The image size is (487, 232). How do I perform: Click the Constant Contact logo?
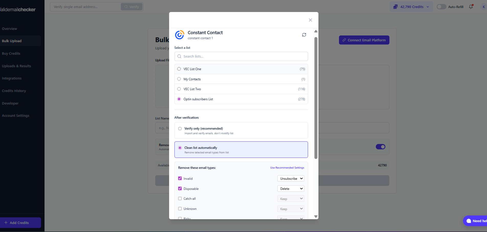click(179, 34)
